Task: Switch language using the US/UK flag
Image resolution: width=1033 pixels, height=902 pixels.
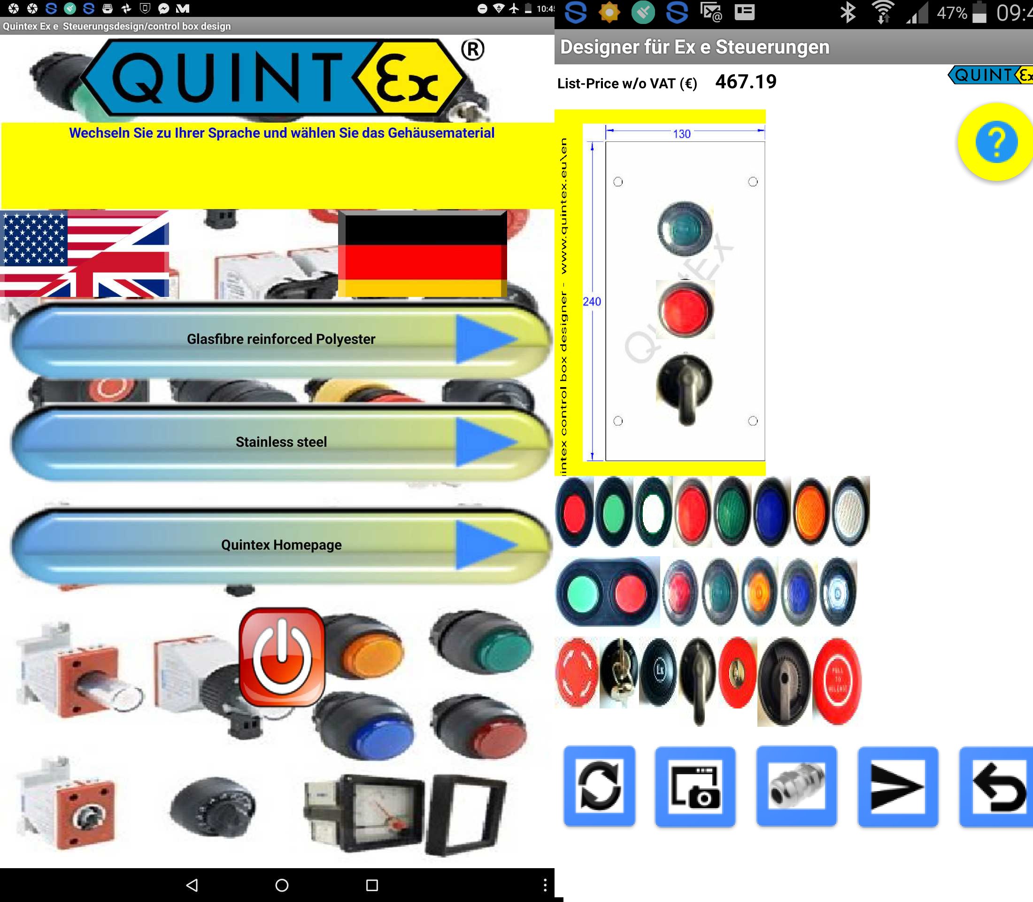Action: (x=85, y=254)
